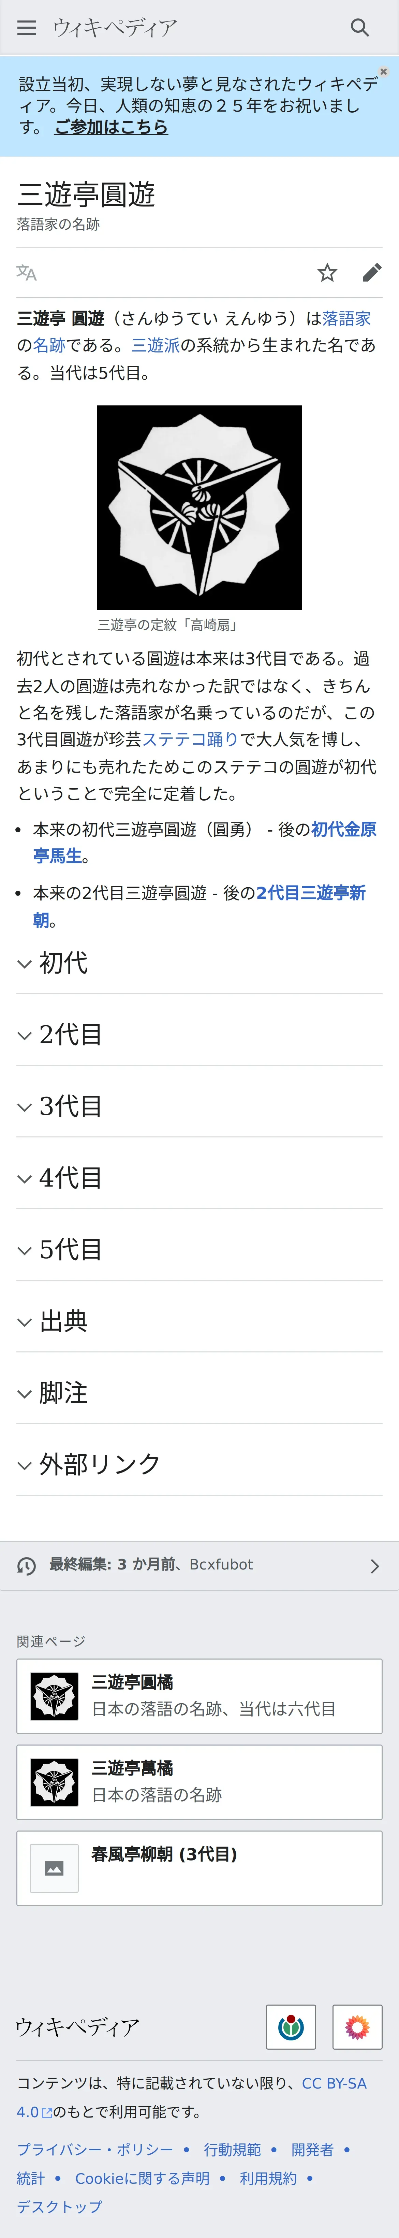The width and height of the screenshot is (399, 2238).
Task: Dismiss the anniversary banner with close icon
Action: coord(383,71)
